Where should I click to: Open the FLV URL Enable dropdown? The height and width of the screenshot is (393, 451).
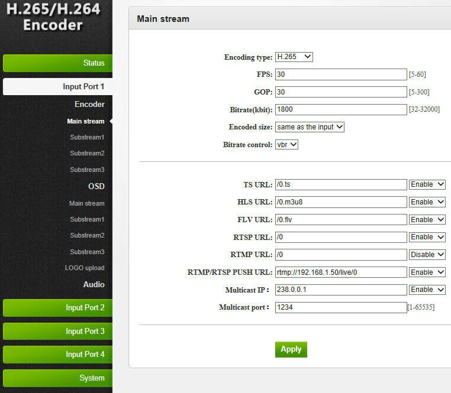point(427,219)
